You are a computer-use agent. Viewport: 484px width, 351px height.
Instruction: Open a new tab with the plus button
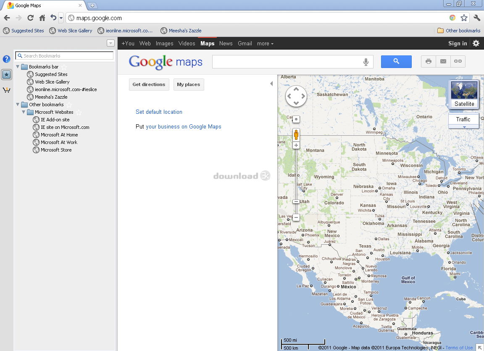[x=92, y=5]
